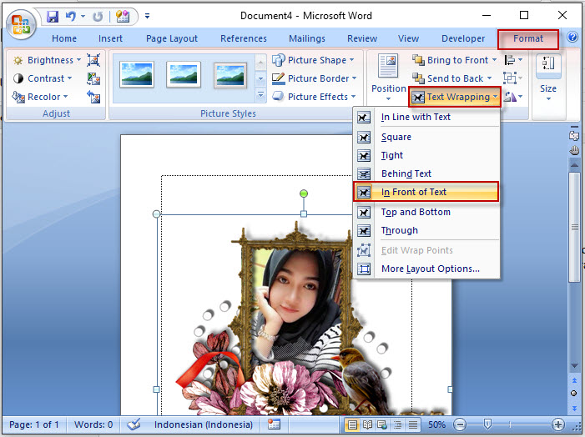585x437 pixels.
Task: Switch to the Review tab
Action: (362, 38)
